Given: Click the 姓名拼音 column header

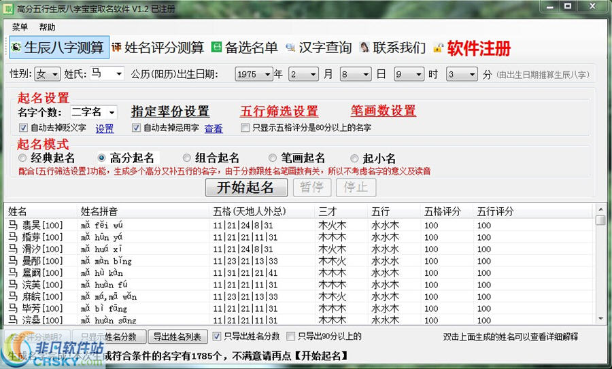Looking at the screenshot, I should pyautogui.click(x=143, y=211).
